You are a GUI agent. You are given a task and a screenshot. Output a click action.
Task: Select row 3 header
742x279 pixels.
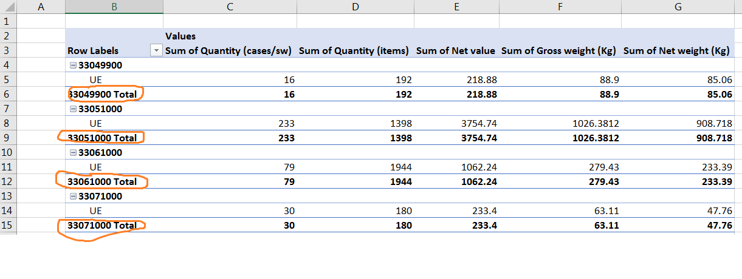pos(9,50)
